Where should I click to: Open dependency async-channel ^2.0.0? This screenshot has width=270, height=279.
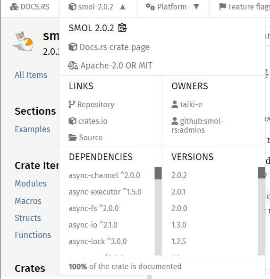(104, 175)
